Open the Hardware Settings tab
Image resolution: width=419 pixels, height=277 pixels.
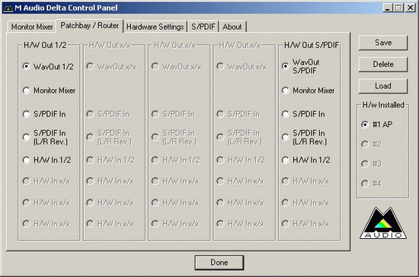point(155,27)
